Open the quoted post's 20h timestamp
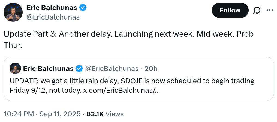 [x=151, y=69]
